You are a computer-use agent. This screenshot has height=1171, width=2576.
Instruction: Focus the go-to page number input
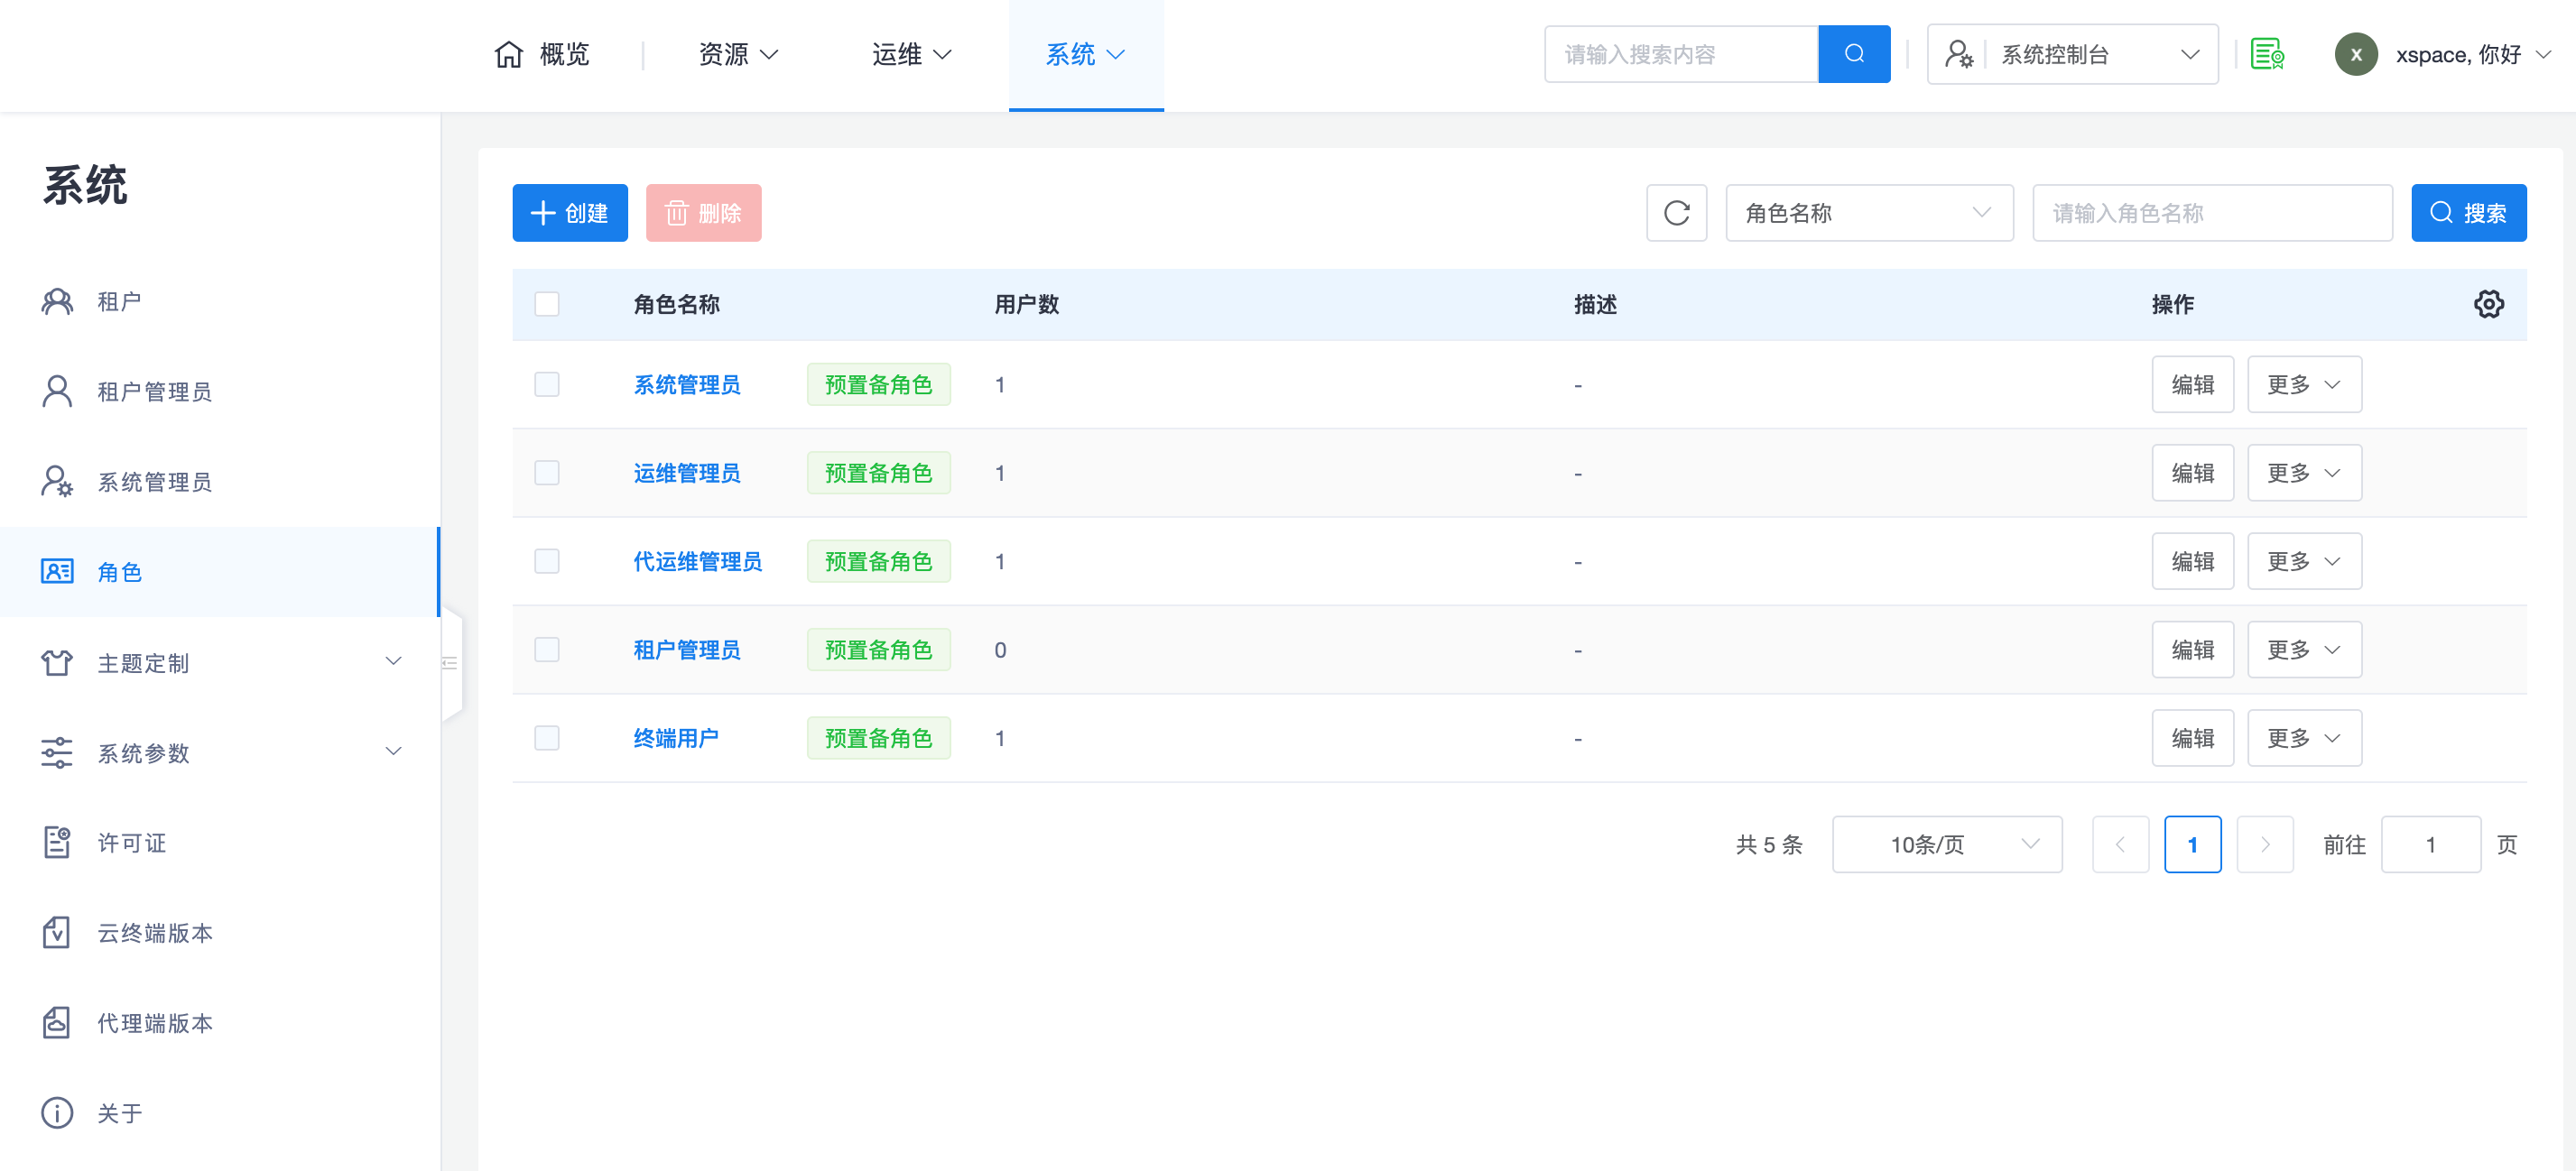[2430, 844]
